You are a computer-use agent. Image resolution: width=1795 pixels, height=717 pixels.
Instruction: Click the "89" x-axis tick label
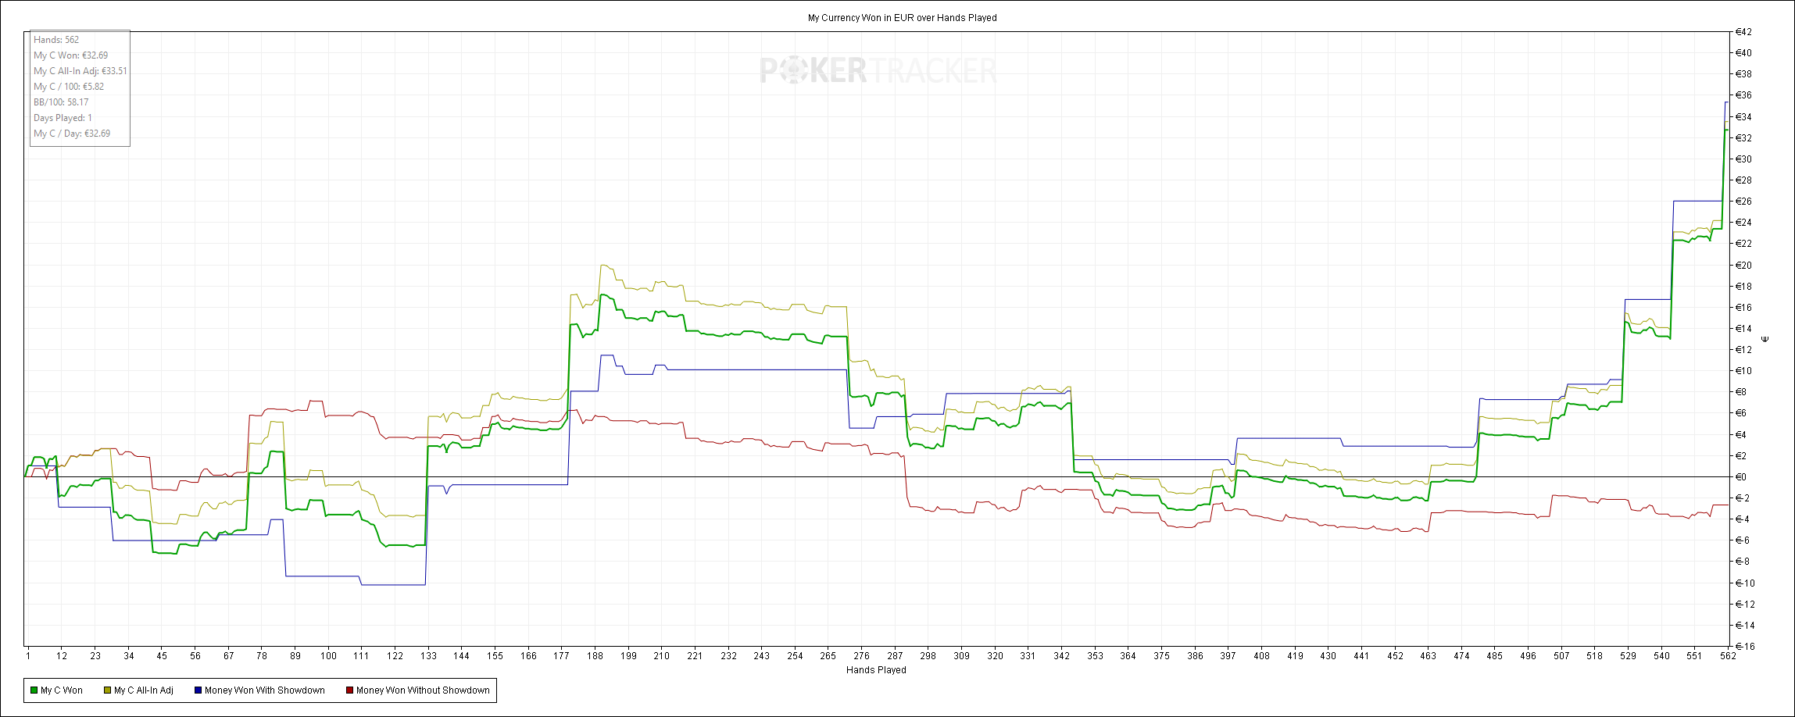(x=295, y=656)
